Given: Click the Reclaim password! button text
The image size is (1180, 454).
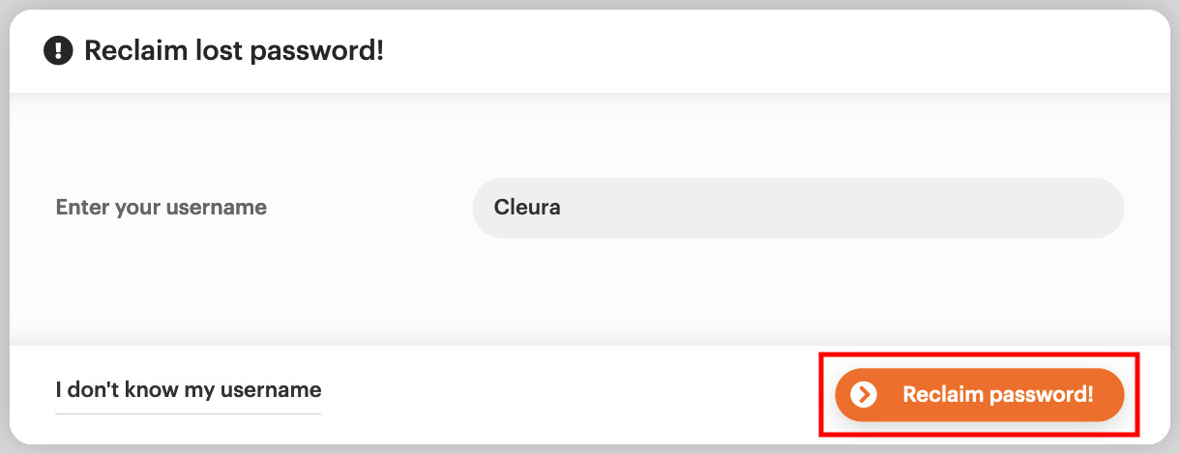Looking at the screenshot, I should pyautogui.click(x=997, y=394).
